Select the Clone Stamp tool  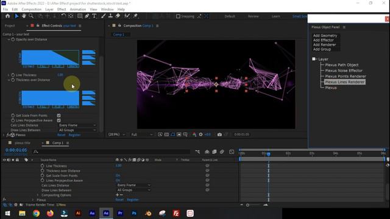110,16
